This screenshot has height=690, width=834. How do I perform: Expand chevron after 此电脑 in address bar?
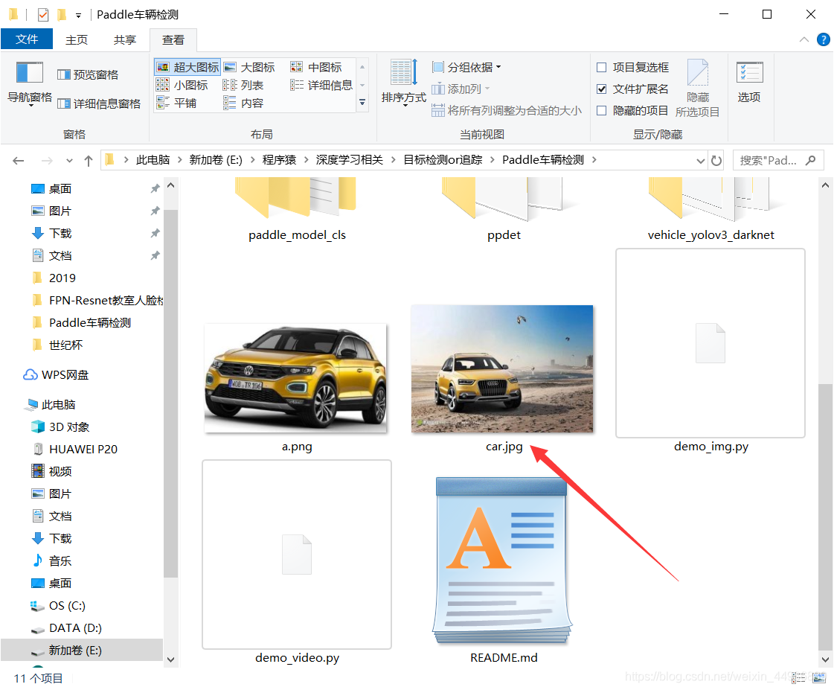point(179,159)
